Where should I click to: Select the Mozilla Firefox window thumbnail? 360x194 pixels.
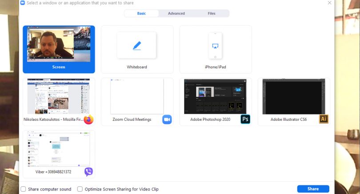[x=59, y=96]
